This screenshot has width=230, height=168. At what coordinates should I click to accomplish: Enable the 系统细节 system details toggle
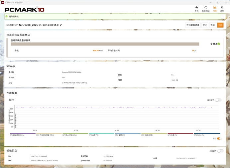click(220, 151)
